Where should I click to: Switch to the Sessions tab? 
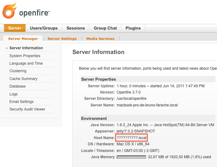[x=76, y=28]
